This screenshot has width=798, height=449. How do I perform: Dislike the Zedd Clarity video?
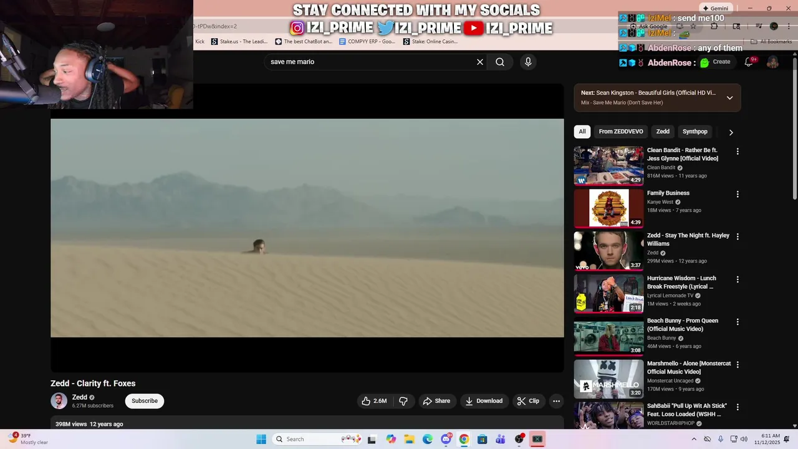pyautogui.click(x=403, y=401)
